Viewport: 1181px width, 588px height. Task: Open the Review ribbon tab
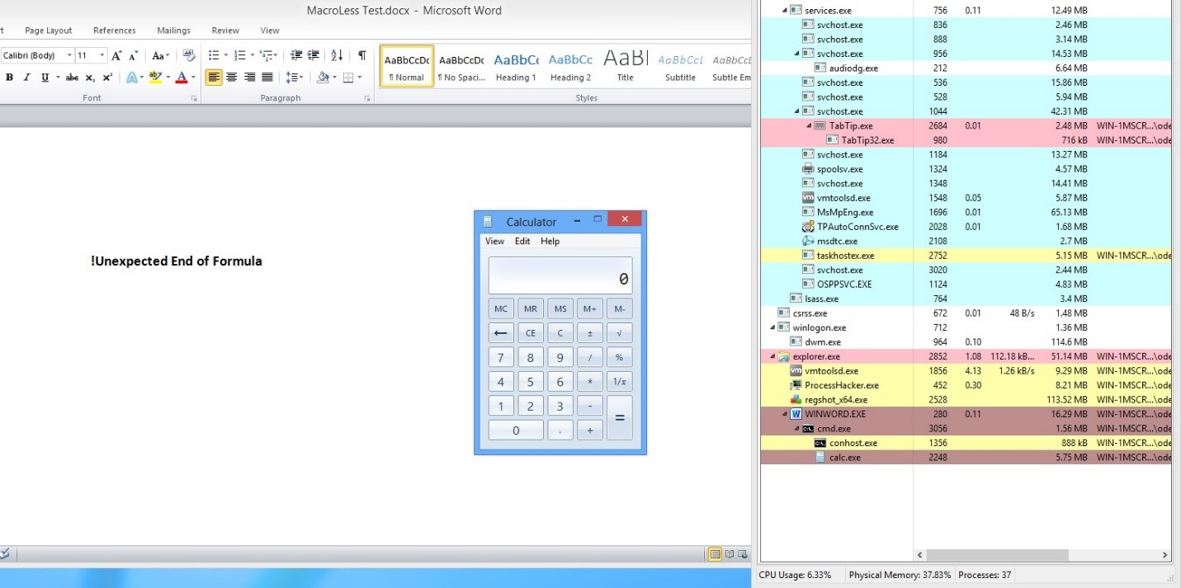tap(225, 31)
